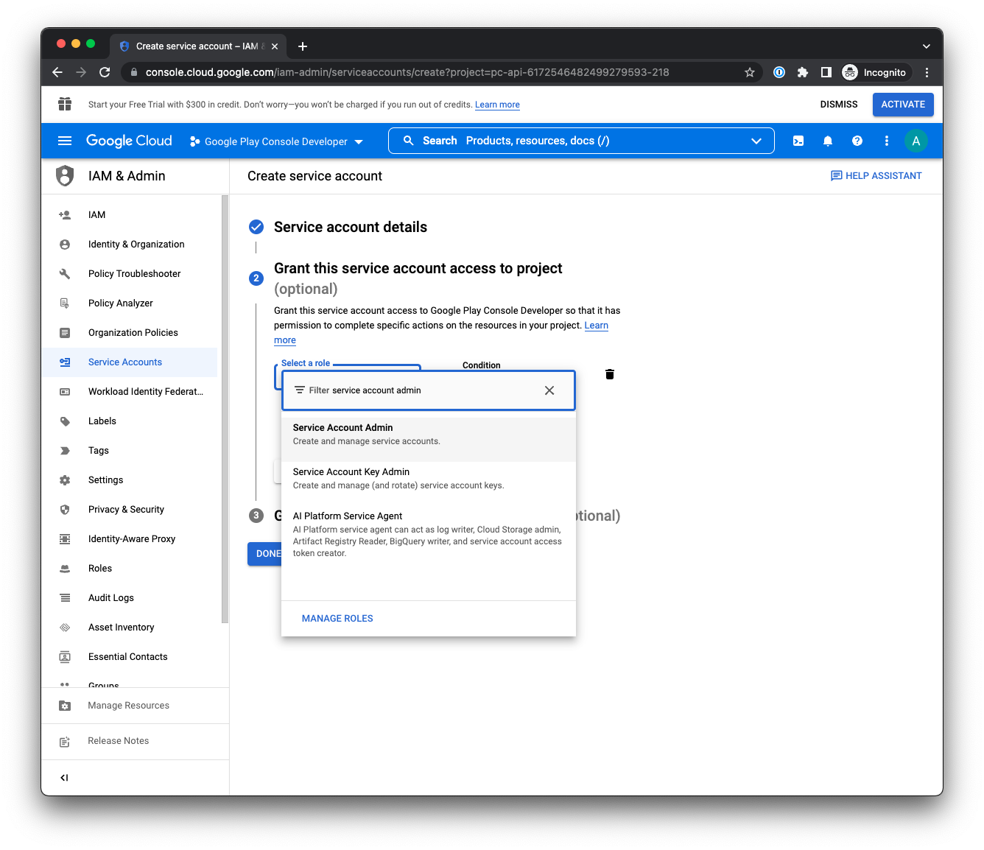Image resolution: width=984 pixels, height=850 pixels.
Task: Click the Google Cloud logo
Action: click(x=129, y=141)
